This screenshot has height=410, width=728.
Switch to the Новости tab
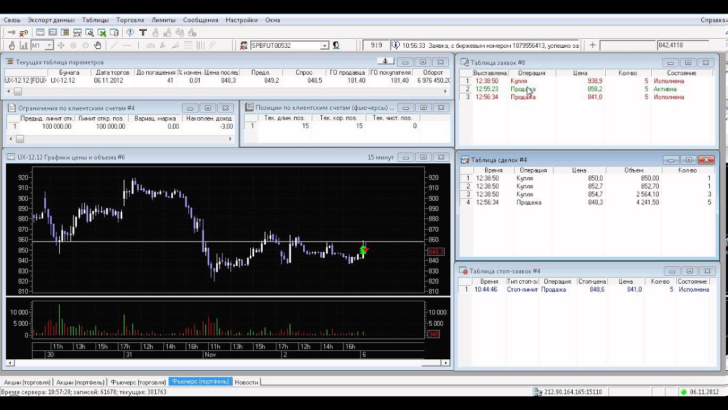(246, 382)
